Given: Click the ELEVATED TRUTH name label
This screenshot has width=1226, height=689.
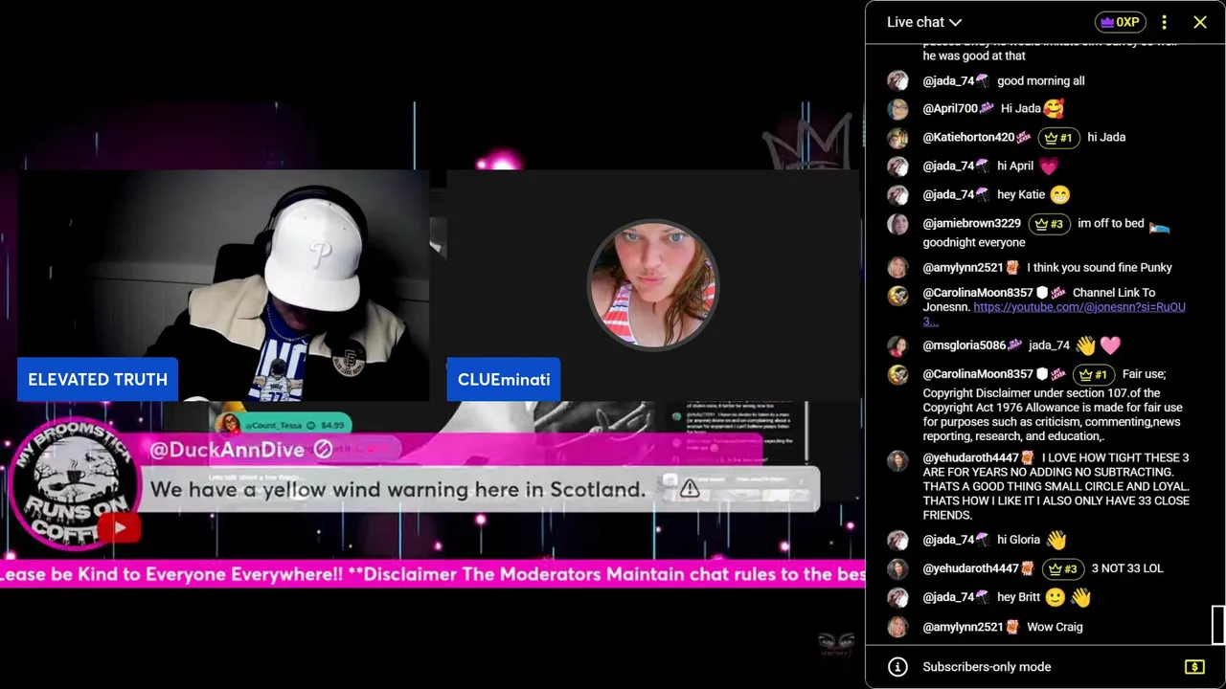Looking at the screenshot, I should pos(98,379).
